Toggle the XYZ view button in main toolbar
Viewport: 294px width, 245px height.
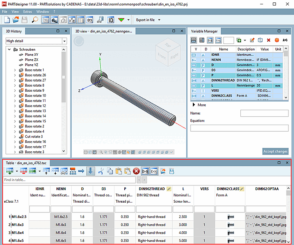pyautogui.click(x=72, y=20)
